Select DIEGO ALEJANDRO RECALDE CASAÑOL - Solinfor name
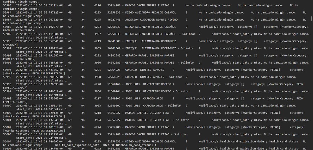This screenshot has height=150, width=313. [160, 34]
